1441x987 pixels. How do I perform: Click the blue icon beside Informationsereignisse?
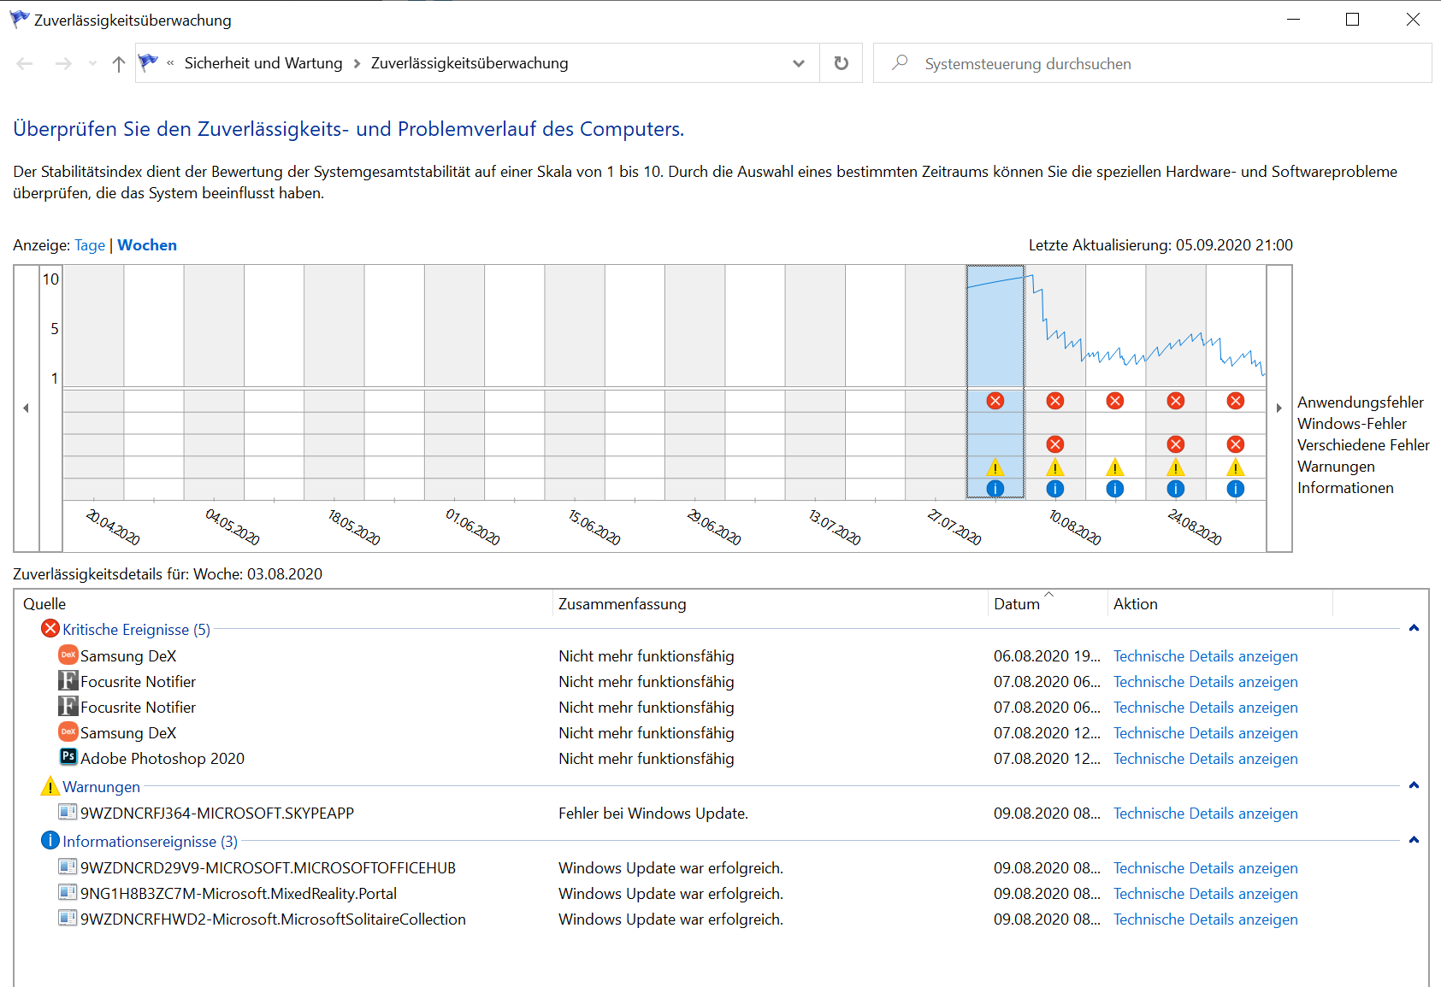(50, 841)
